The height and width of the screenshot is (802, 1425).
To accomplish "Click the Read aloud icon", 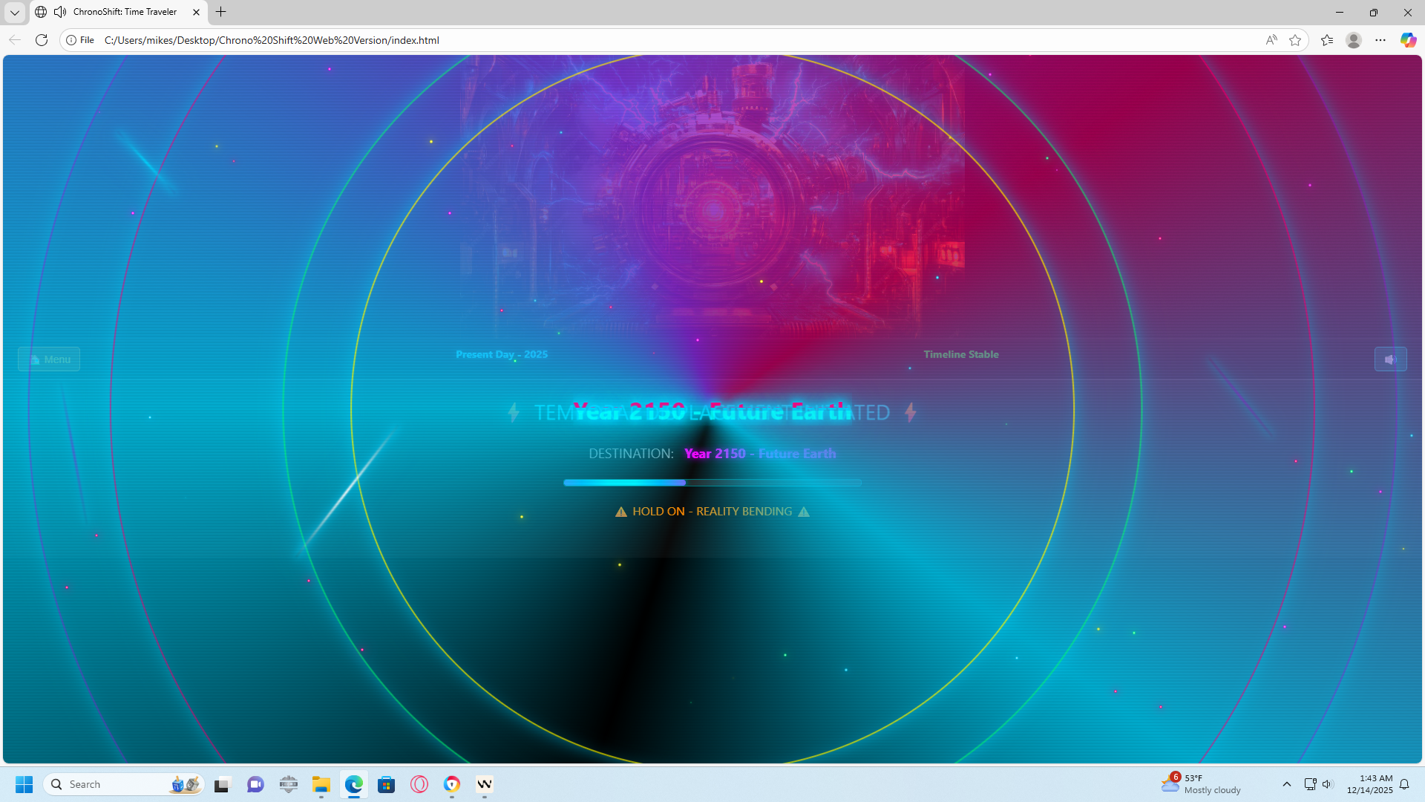I will tap(1271, 40).
